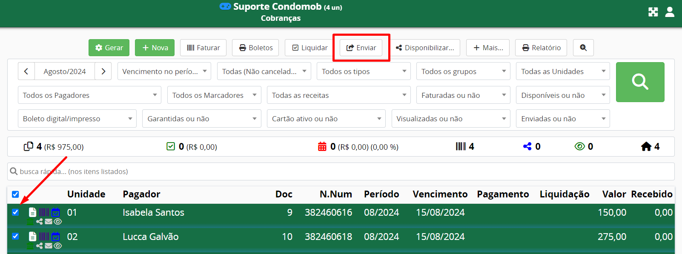Click barcode icon in Isabela Santos row
This screenshot has width=682, height=254.
coord(44,212)
